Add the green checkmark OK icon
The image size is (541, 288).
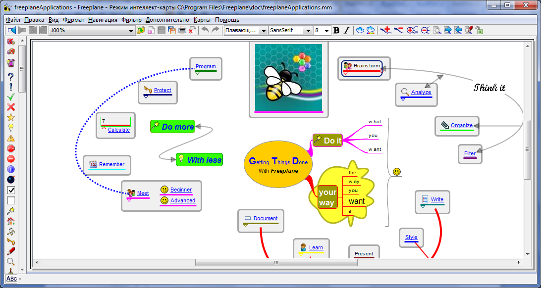11,97
